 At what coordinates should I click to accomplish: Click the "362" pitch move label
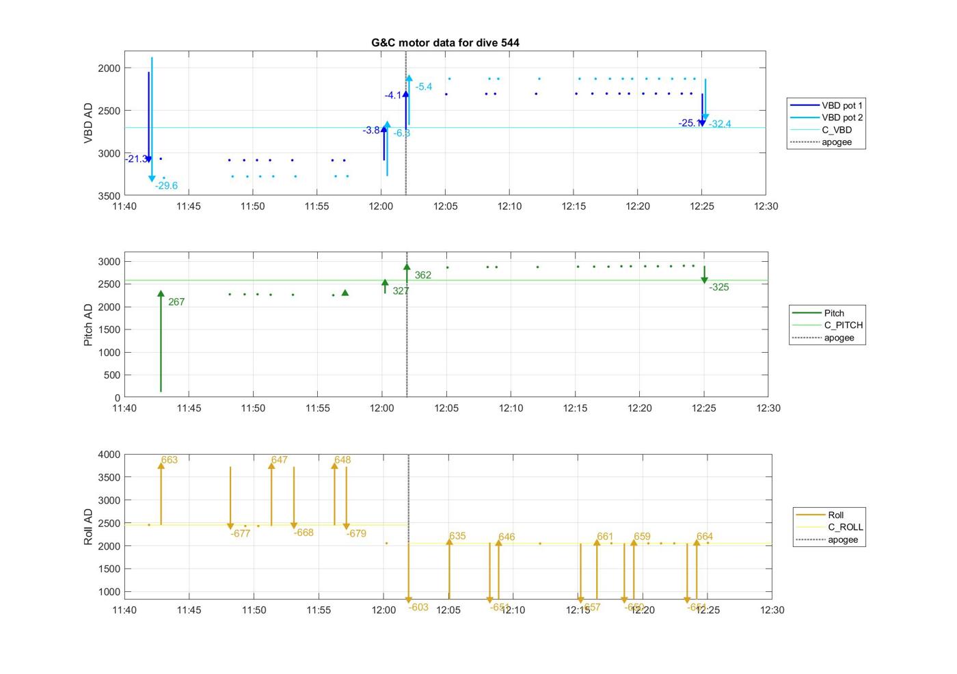pos(422,275)
